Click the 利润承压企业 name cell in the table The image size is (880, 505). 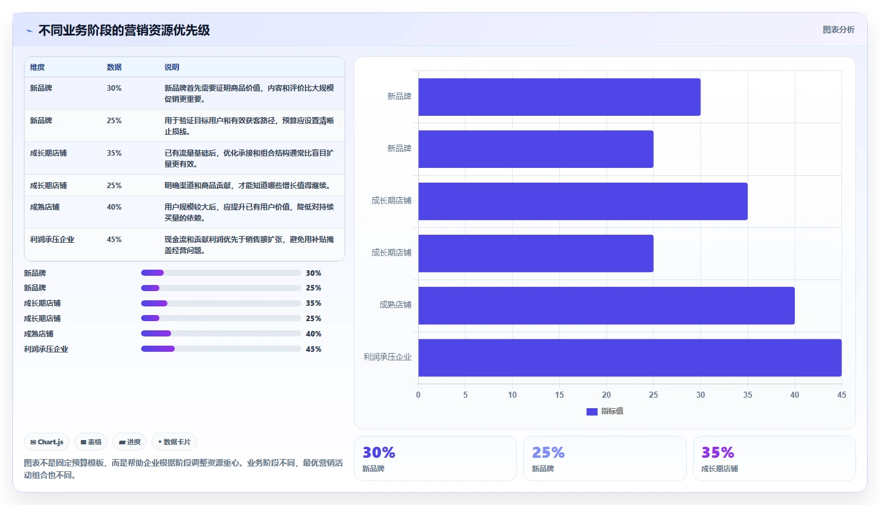pyautogui.click(x=52, y=240)
